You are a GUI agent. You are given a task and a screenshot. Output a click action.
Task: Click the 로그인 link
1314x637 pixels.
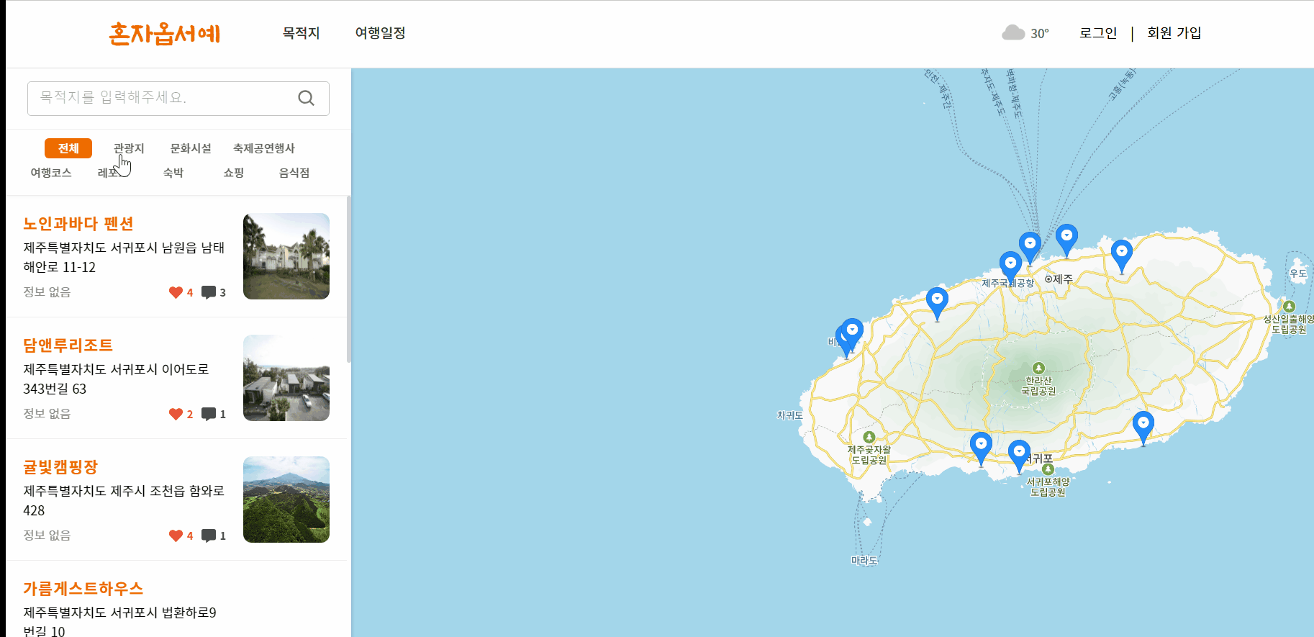point(1098,33)
